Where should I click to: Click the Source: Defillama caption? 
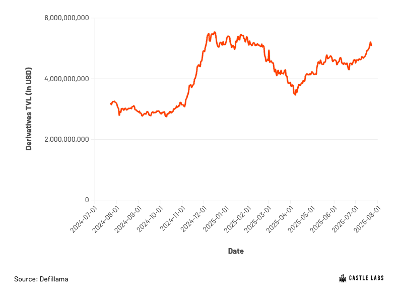pyautogui.click(x=41, y=279)
